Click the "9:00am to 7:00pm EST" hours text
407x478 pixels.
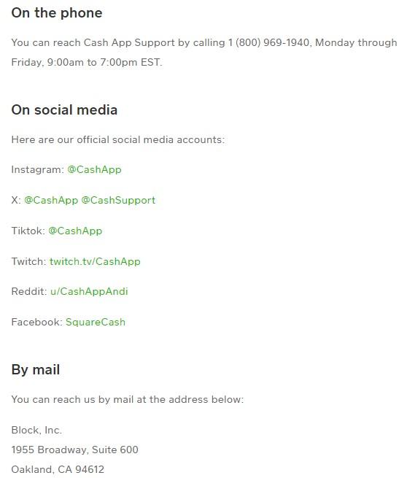pyautogui.click(x=104, y=62)
